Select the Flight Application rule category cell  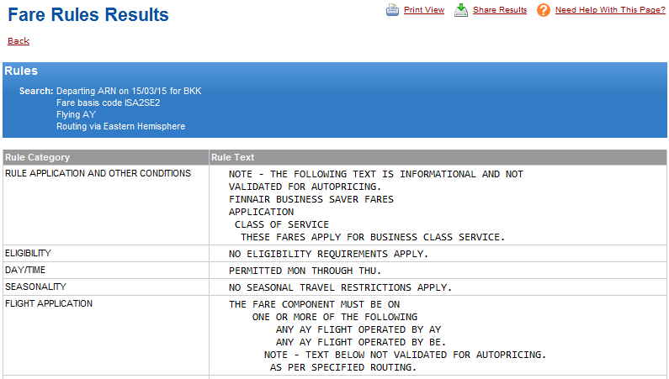[x=49, y=303]
